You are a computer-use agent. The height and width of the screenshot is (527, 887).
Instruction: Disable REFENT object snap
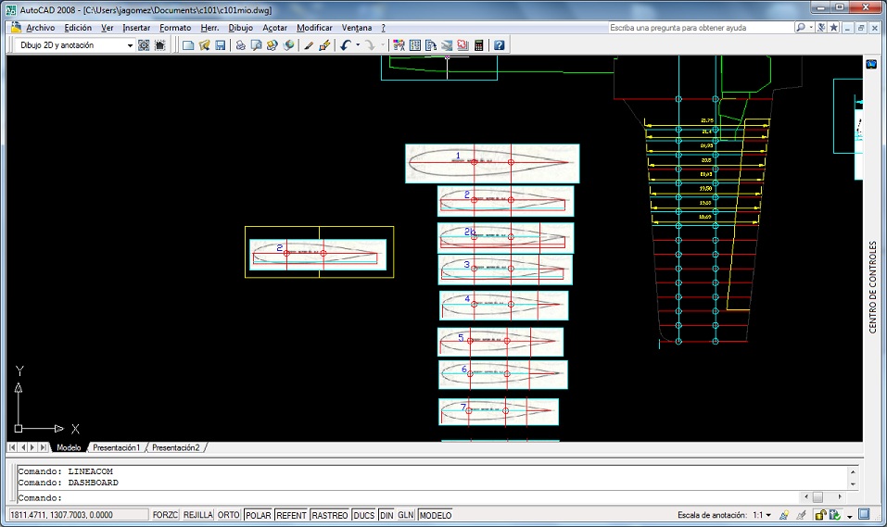pos(291,515)
